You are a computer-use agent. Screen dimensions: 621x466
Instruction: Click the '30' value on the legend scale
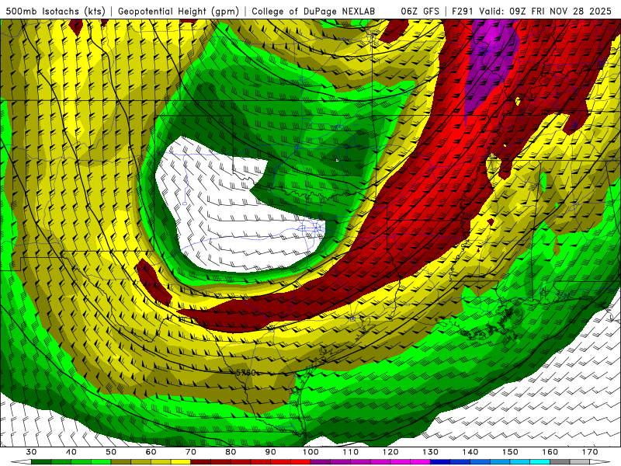tap(31, 452)
